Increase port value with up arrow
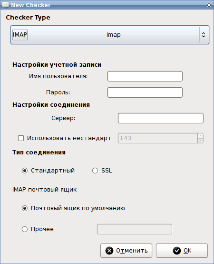The height and width of the screenshot is (264, 214). (200, 136)
